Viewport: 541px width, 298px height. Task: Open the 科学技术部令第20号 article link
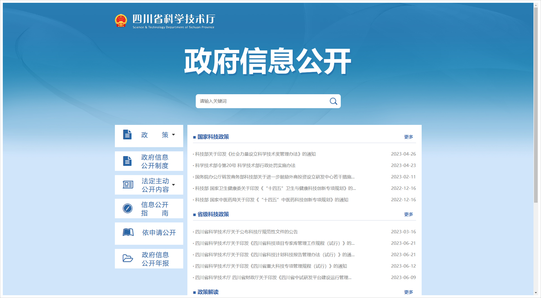pos(245,166)
